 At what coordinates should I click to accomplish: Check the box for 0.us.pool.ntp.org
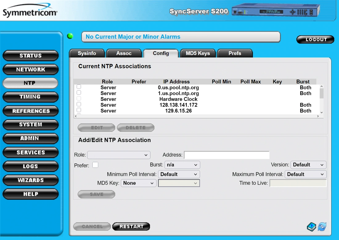[x=79, y=87]
